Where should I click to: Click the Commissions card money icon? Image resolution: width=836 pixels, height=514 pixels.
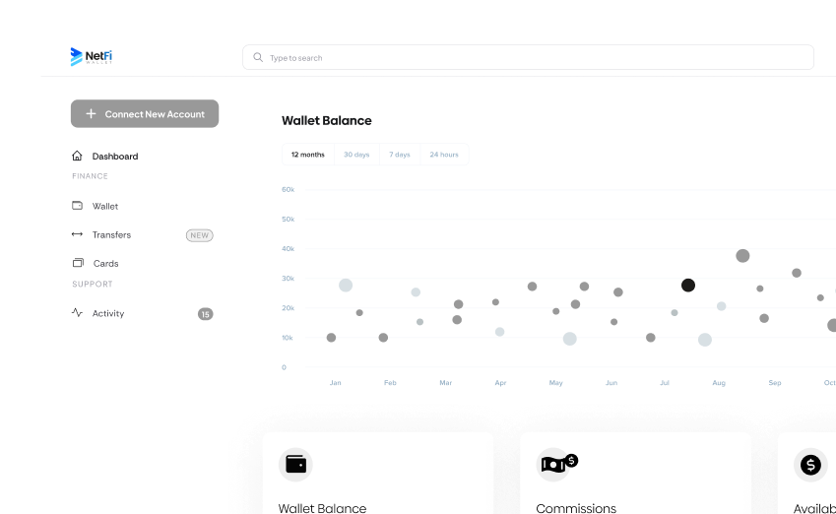tap(556, 465)
